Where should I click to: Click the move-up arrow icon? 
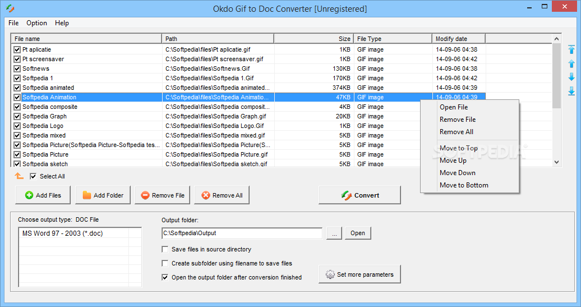pos(571,63)
